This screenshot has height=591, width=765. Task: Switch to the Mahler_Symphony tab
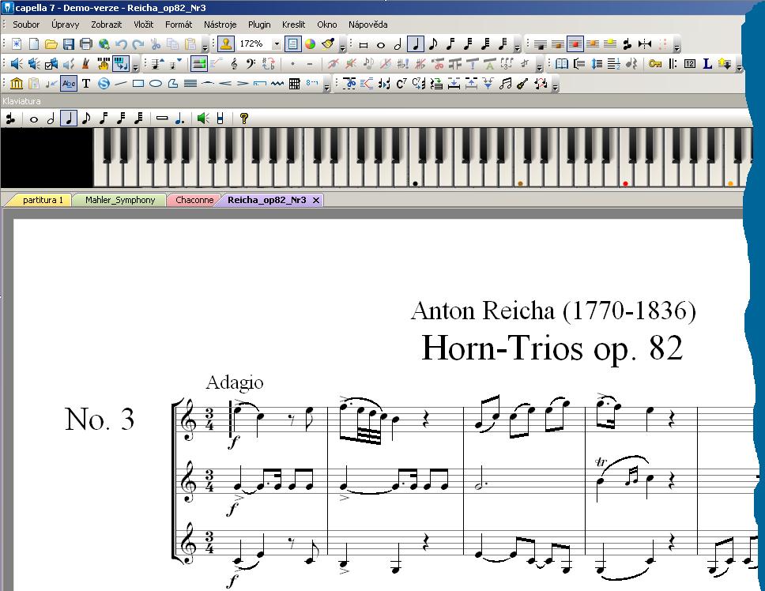pos(120,200)
